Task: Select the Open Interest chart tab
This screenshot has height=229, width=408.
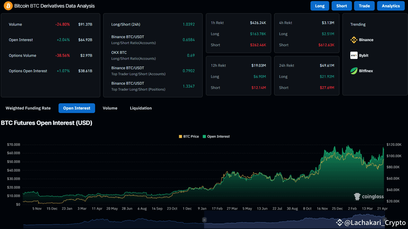Action: (x=77, y=108)
